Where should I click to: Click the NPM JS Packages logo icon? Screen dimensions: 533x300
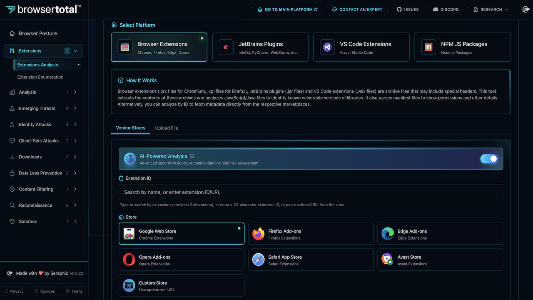[x=428, y=47]
